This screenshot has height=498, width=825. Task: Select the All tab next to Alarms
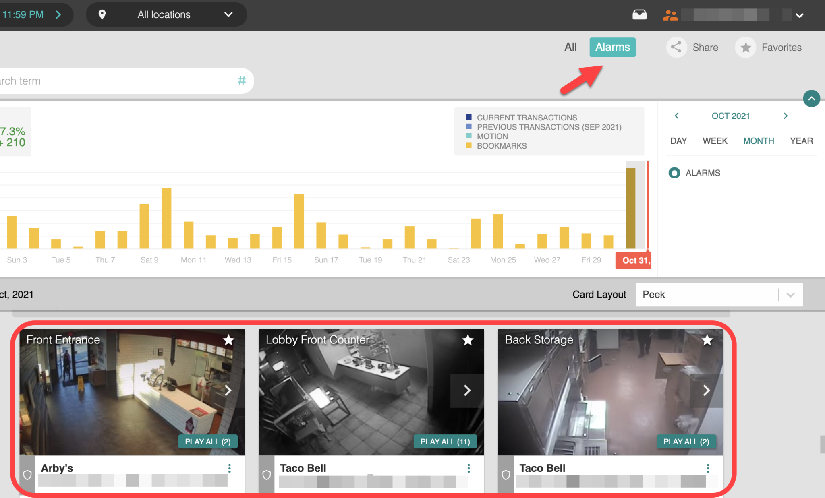(570, 47)
